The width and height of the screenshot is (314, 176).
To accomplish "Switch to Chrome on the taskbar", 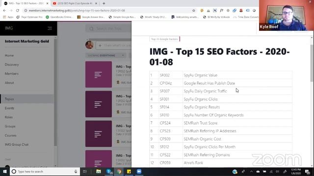I will click(x=119, y=172).
